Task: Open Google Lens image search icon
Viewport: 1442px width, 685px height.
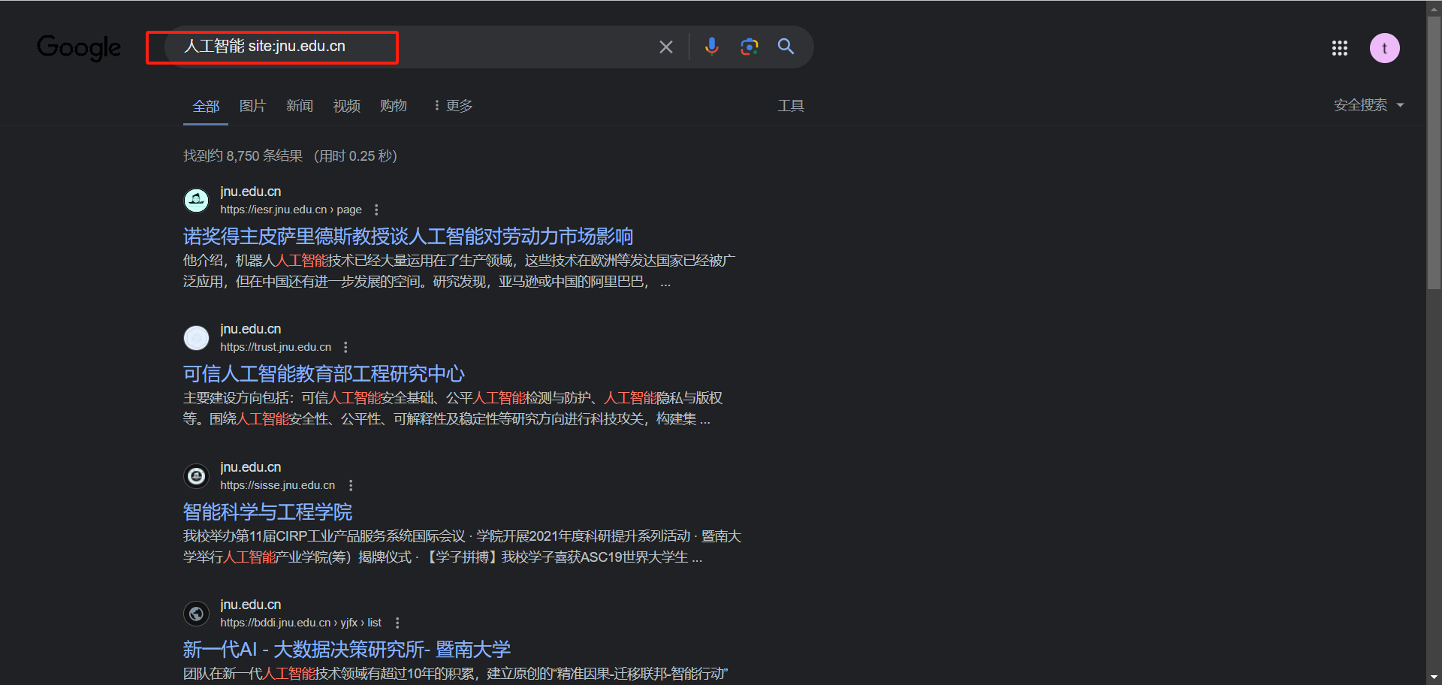Action: pos(749,47)
